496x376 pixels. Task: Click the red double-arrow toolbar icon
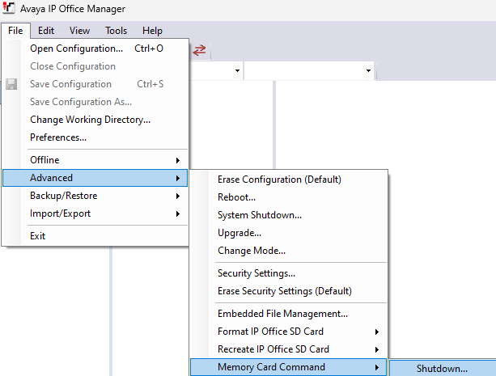(x=199, y=50)
